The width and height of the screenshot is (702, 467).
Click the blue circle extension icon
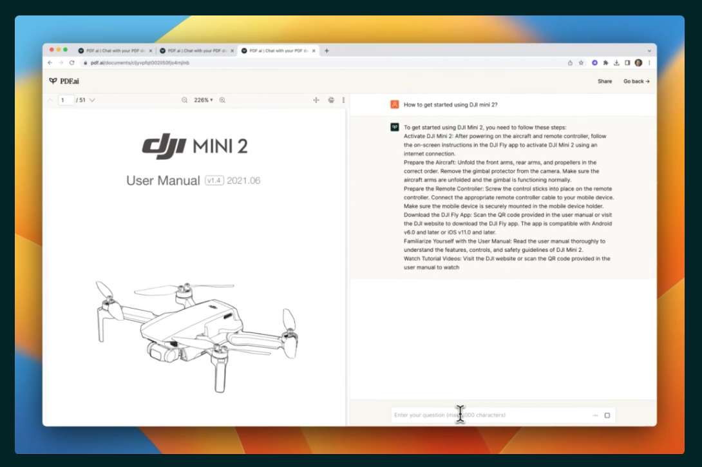[x=594, y=62]
